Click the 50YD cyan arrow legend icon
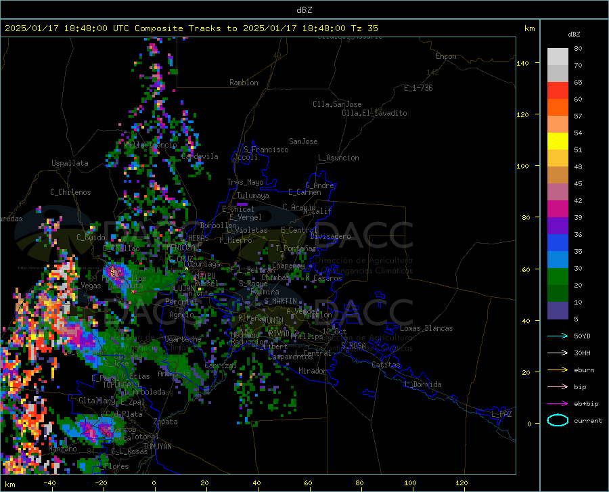 point(558,336)
